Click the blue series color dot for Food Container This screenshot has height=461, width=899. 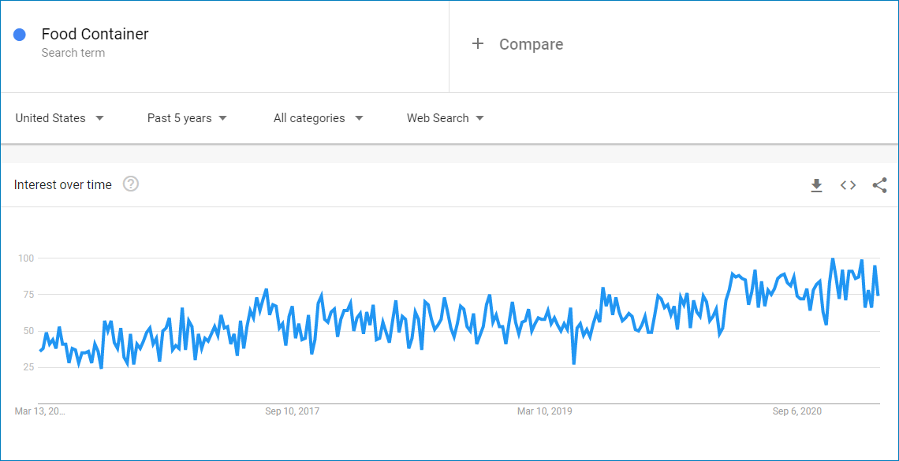tap(18, 34)
